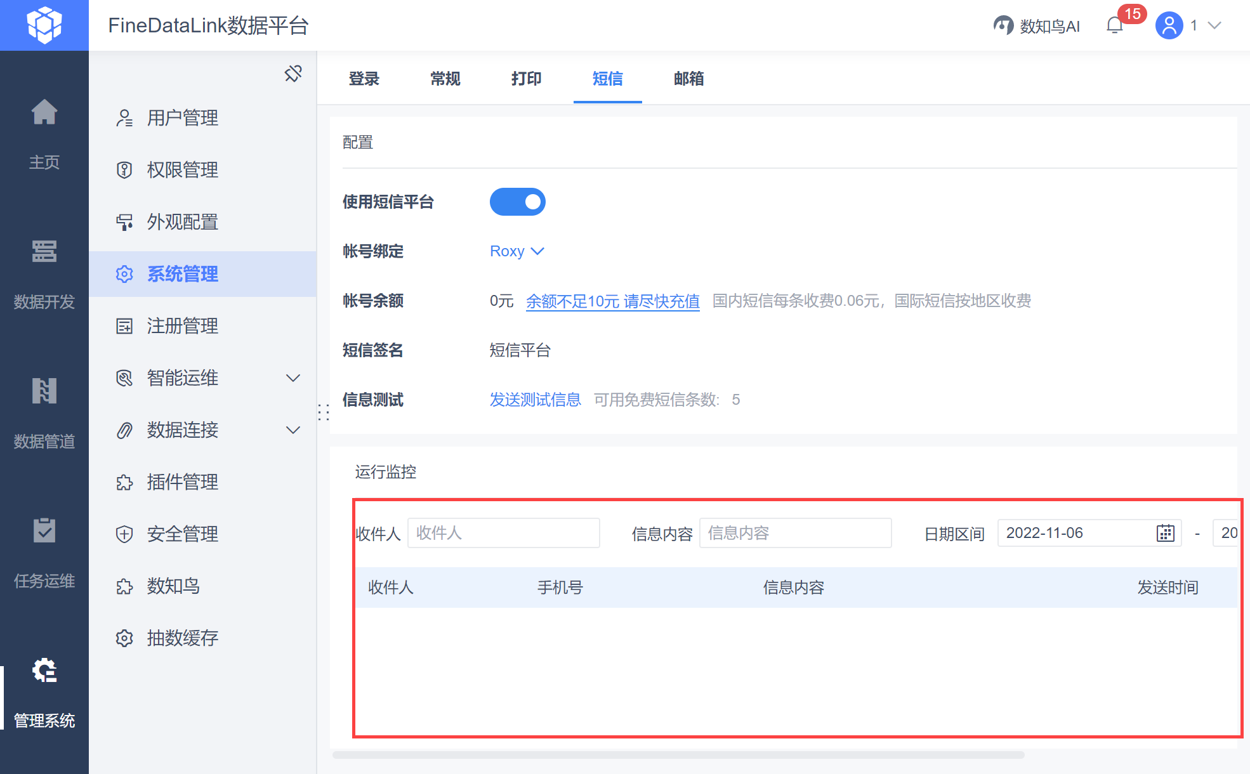The height and width of the screenshot is (774, 1250).
Task: Click the notification bell icon
Action: pos(1114,25)
